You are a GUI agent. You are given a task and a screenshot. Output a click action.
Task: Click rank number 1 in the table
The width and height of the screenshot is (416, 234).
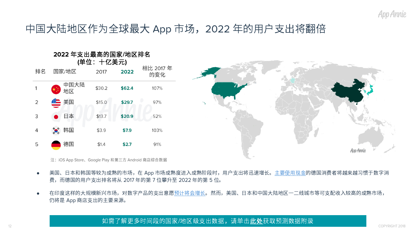coord(36,88)
